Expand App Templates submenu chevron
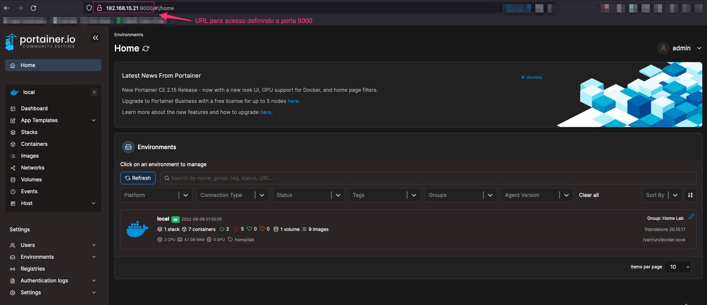707x305 pixels. click(94, 120)
